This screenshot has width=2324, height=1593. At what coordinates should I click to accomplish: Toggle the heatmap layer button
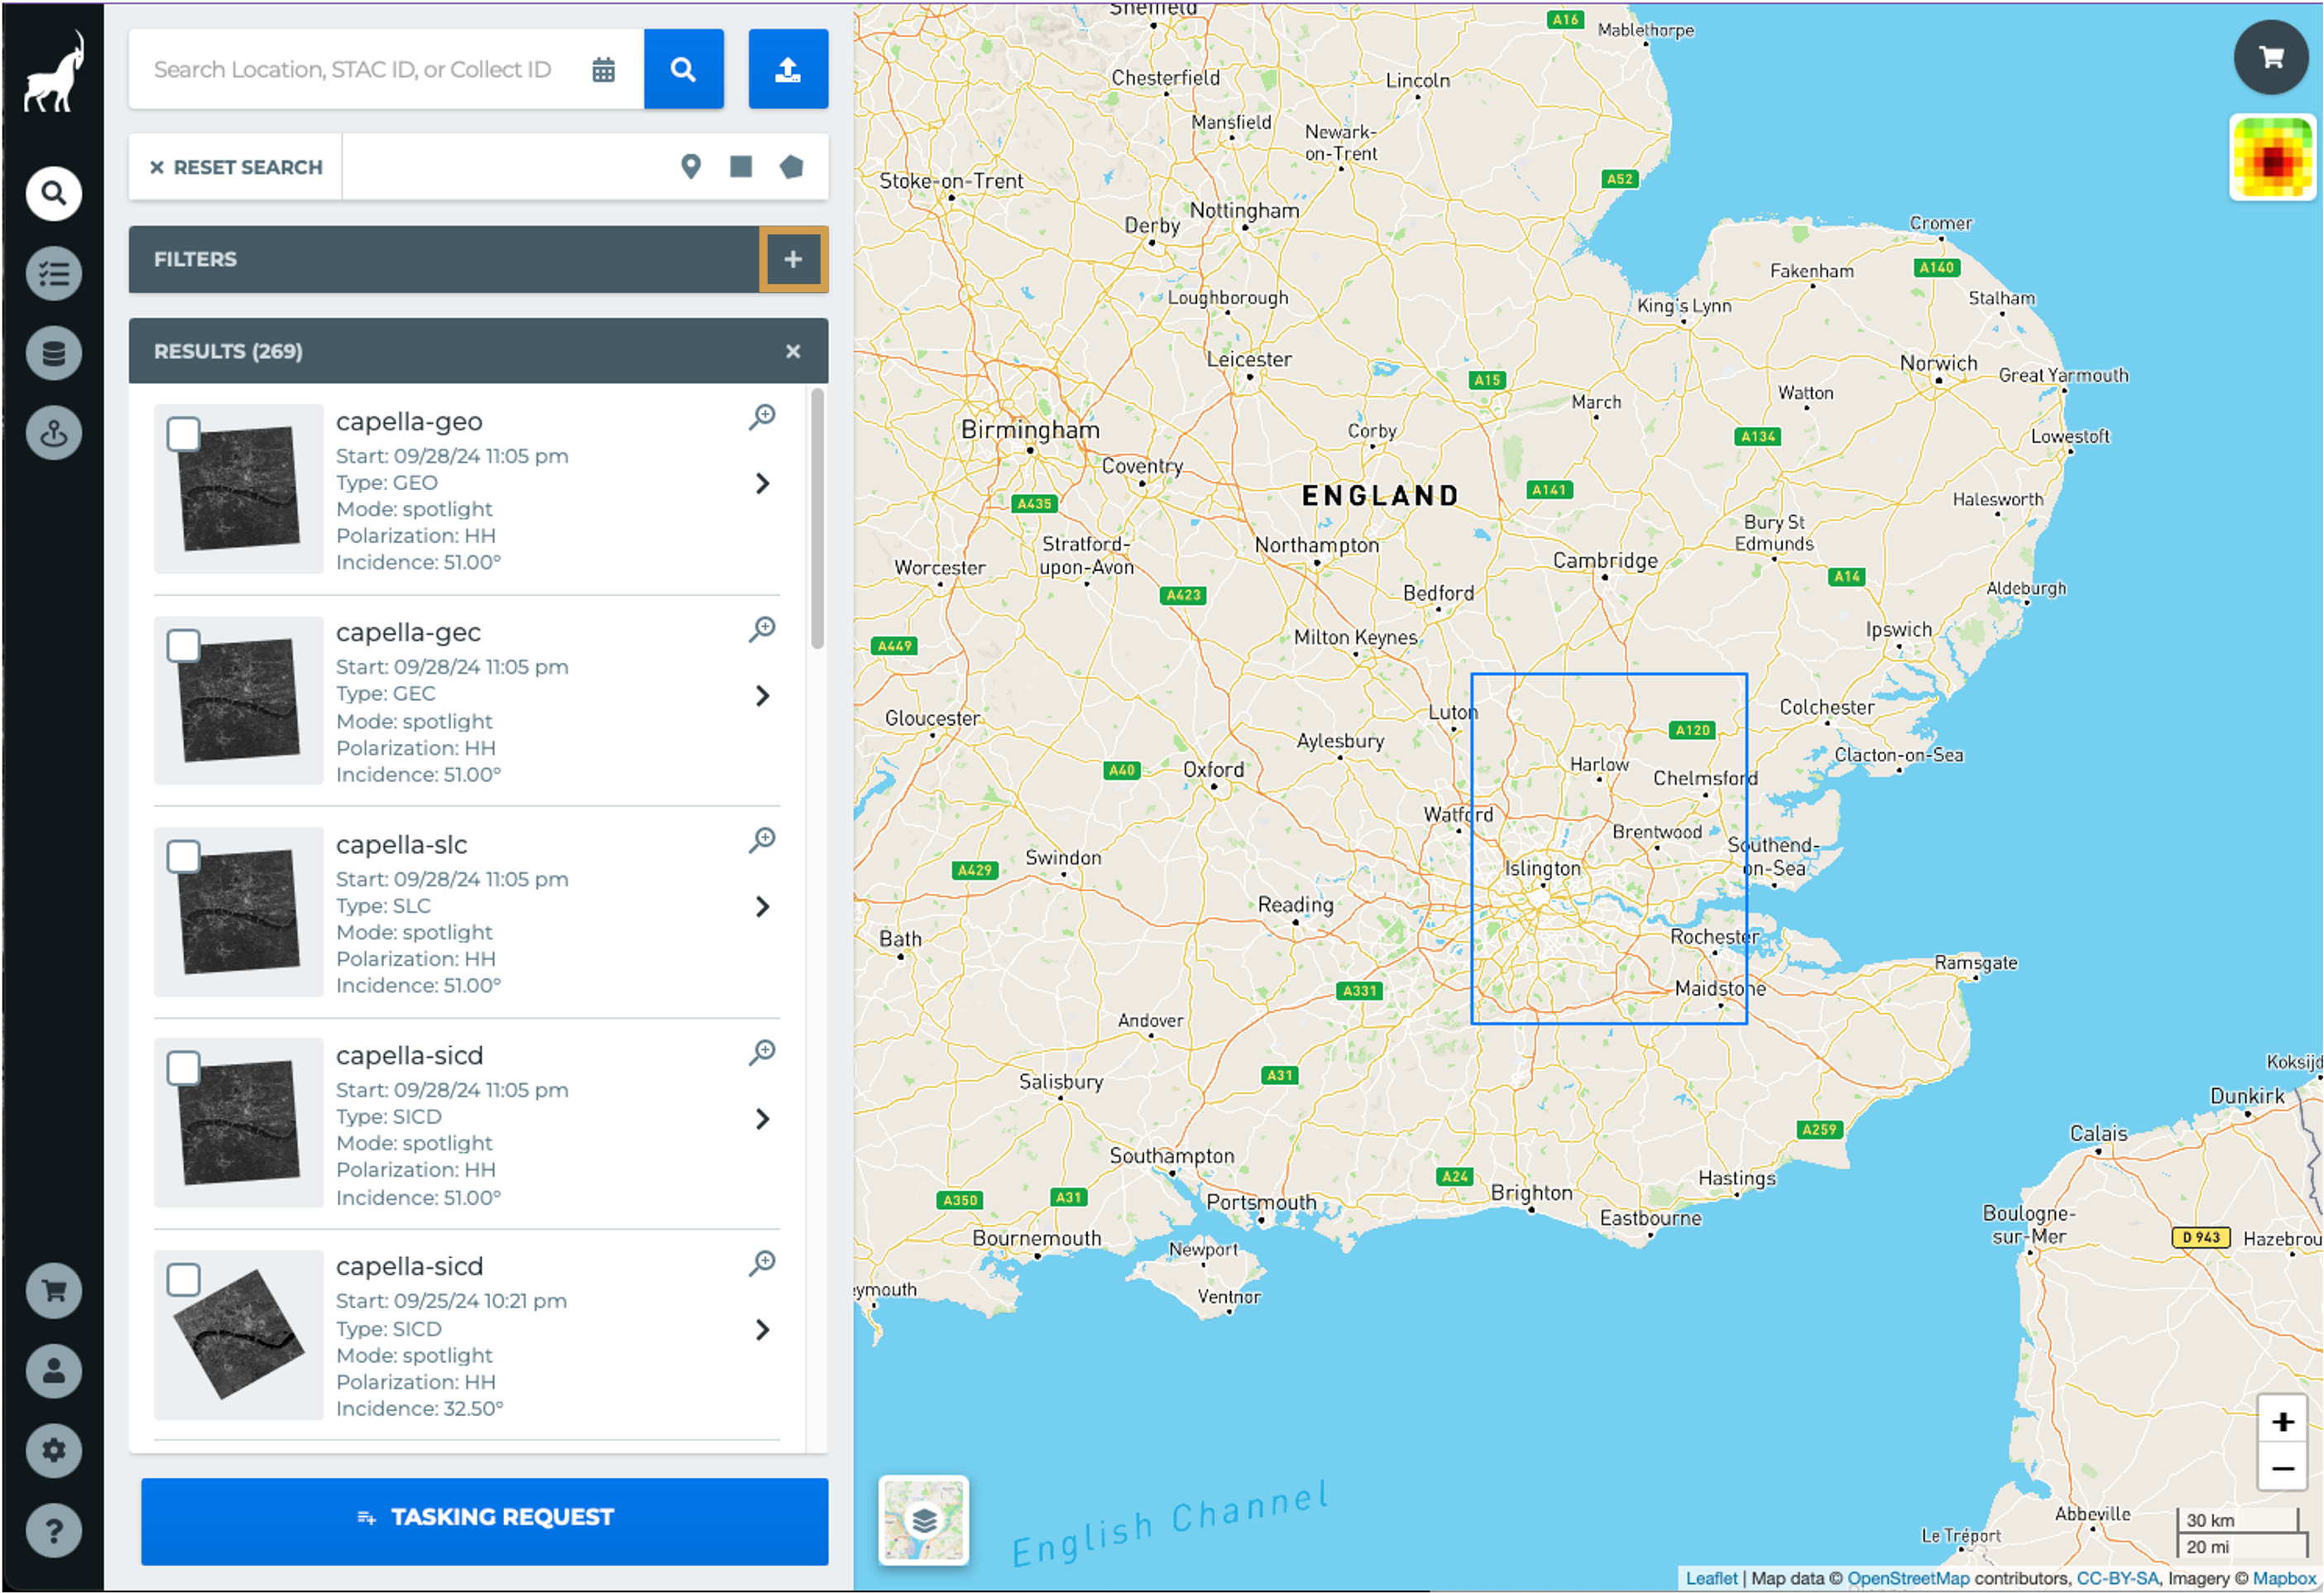tap(2272, 158)
